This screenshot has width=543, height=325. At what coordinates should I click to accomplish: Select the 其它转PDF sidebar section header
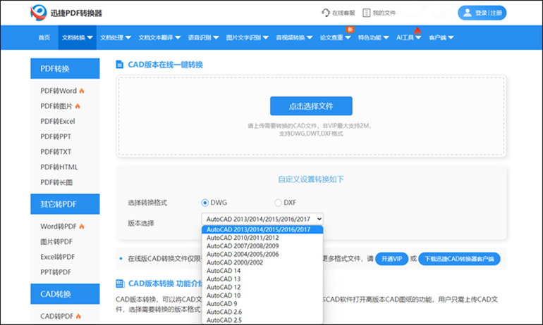pos(65,204)
